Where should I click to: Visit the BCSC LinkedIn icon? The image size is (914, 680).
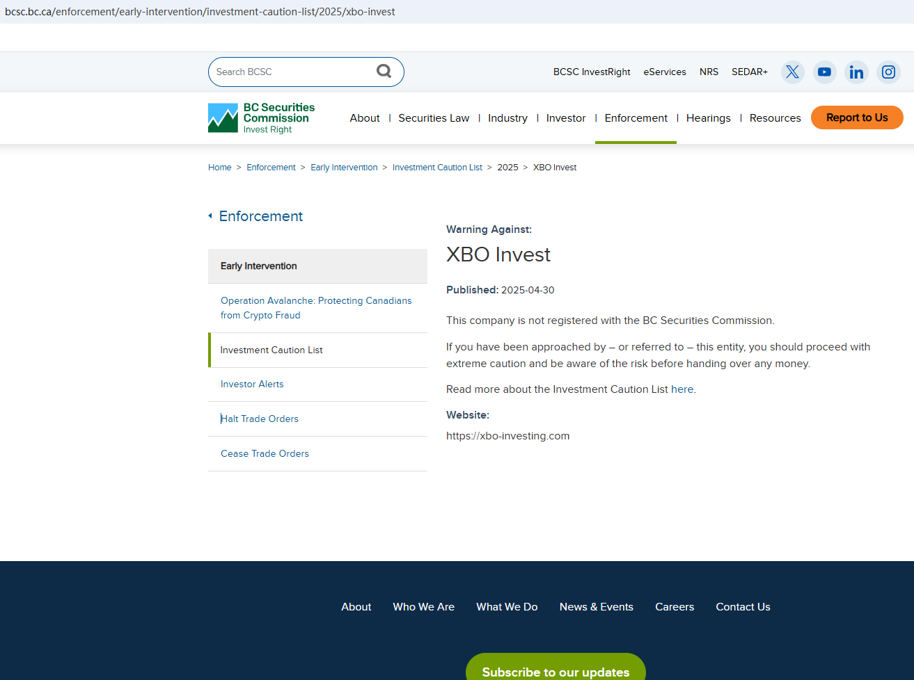tap(856, 72)
